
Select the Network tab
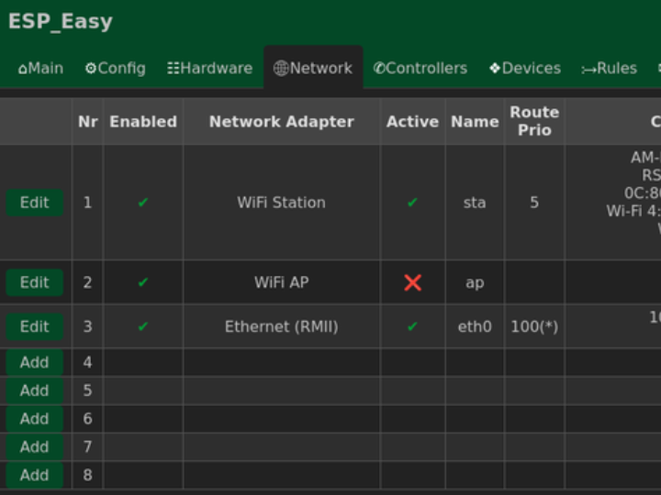(x=313, y=69)
